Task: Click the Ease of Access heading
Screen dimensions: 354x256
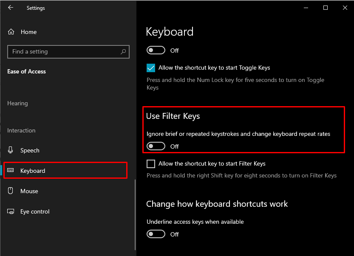Action: click(26, 71)
